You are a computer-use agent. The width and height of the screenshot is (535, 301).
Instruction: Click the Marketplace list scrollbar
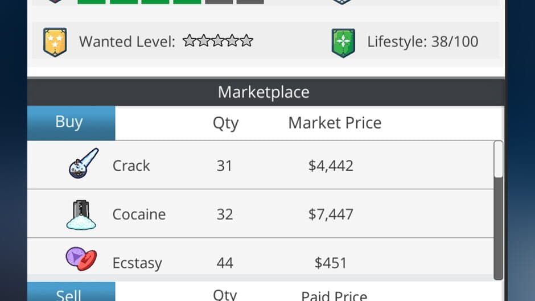click(x=498, y=211)
